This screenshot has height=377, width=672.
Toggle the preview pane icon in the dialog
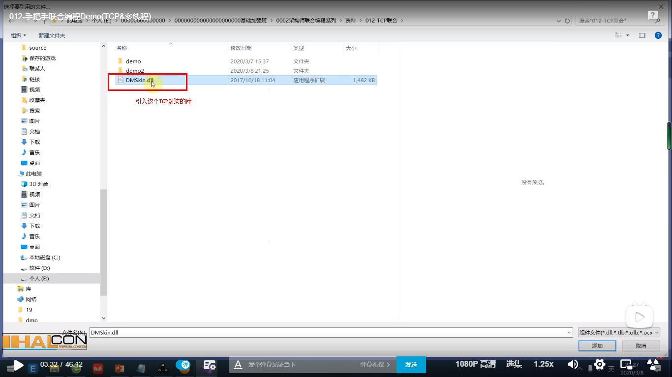pyautogui.click(x=642, y=35)
